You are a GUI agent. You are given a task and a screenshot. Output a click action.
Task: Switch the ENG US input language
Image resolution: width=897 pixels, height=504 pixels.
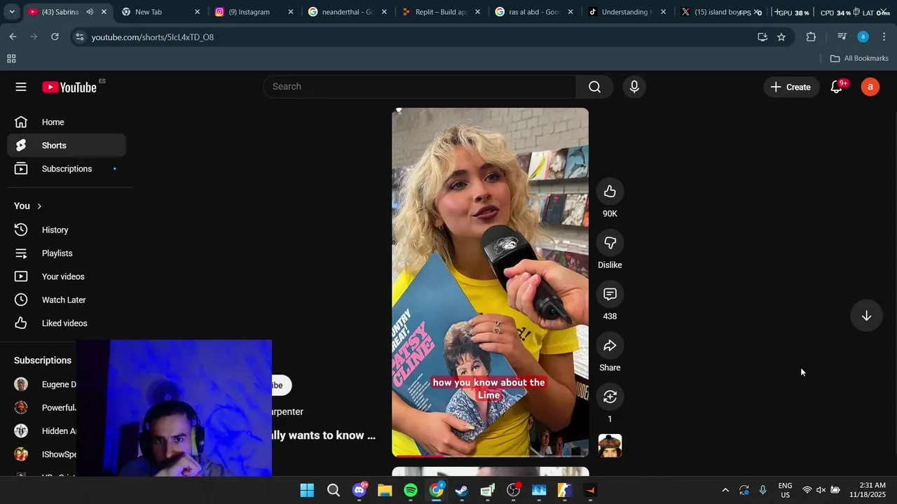tap(785, 490)
